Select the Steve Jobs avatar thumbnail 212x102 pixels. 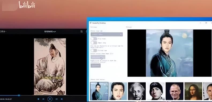pyautogui.click(x=175, y=91)
